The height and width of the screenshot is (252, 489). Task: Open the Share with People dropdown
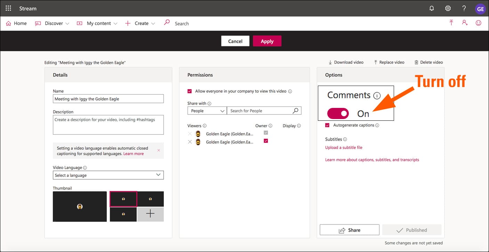tap(207, 111)
